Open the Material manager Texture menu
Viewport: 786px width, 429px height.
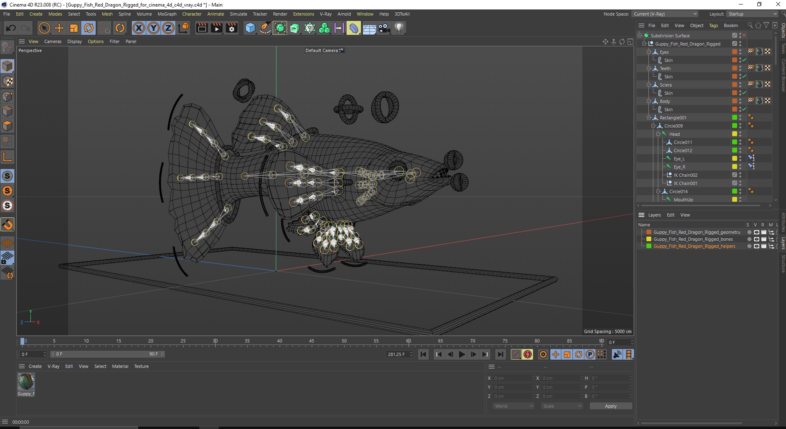pyautogui.click(x=141, y=366)
